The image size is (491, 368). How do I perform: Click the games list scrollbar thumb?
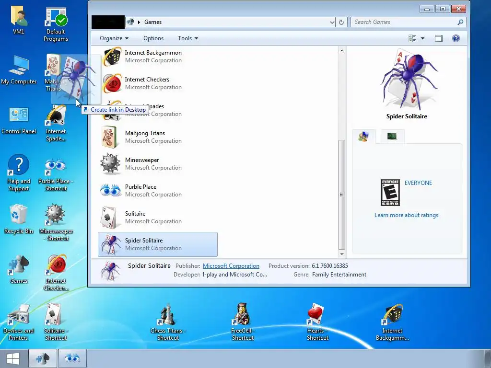point(341,195)
